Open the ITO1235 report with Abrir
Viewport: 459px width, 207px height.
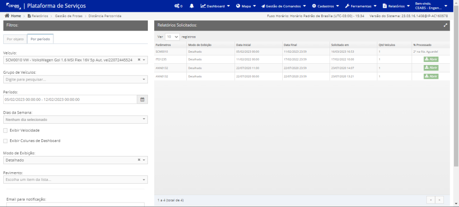pos(431,59)
